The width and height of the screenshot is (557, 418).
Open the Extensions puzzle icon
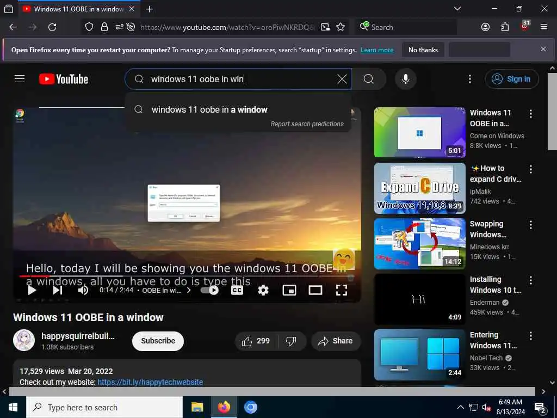click(505, 27)
